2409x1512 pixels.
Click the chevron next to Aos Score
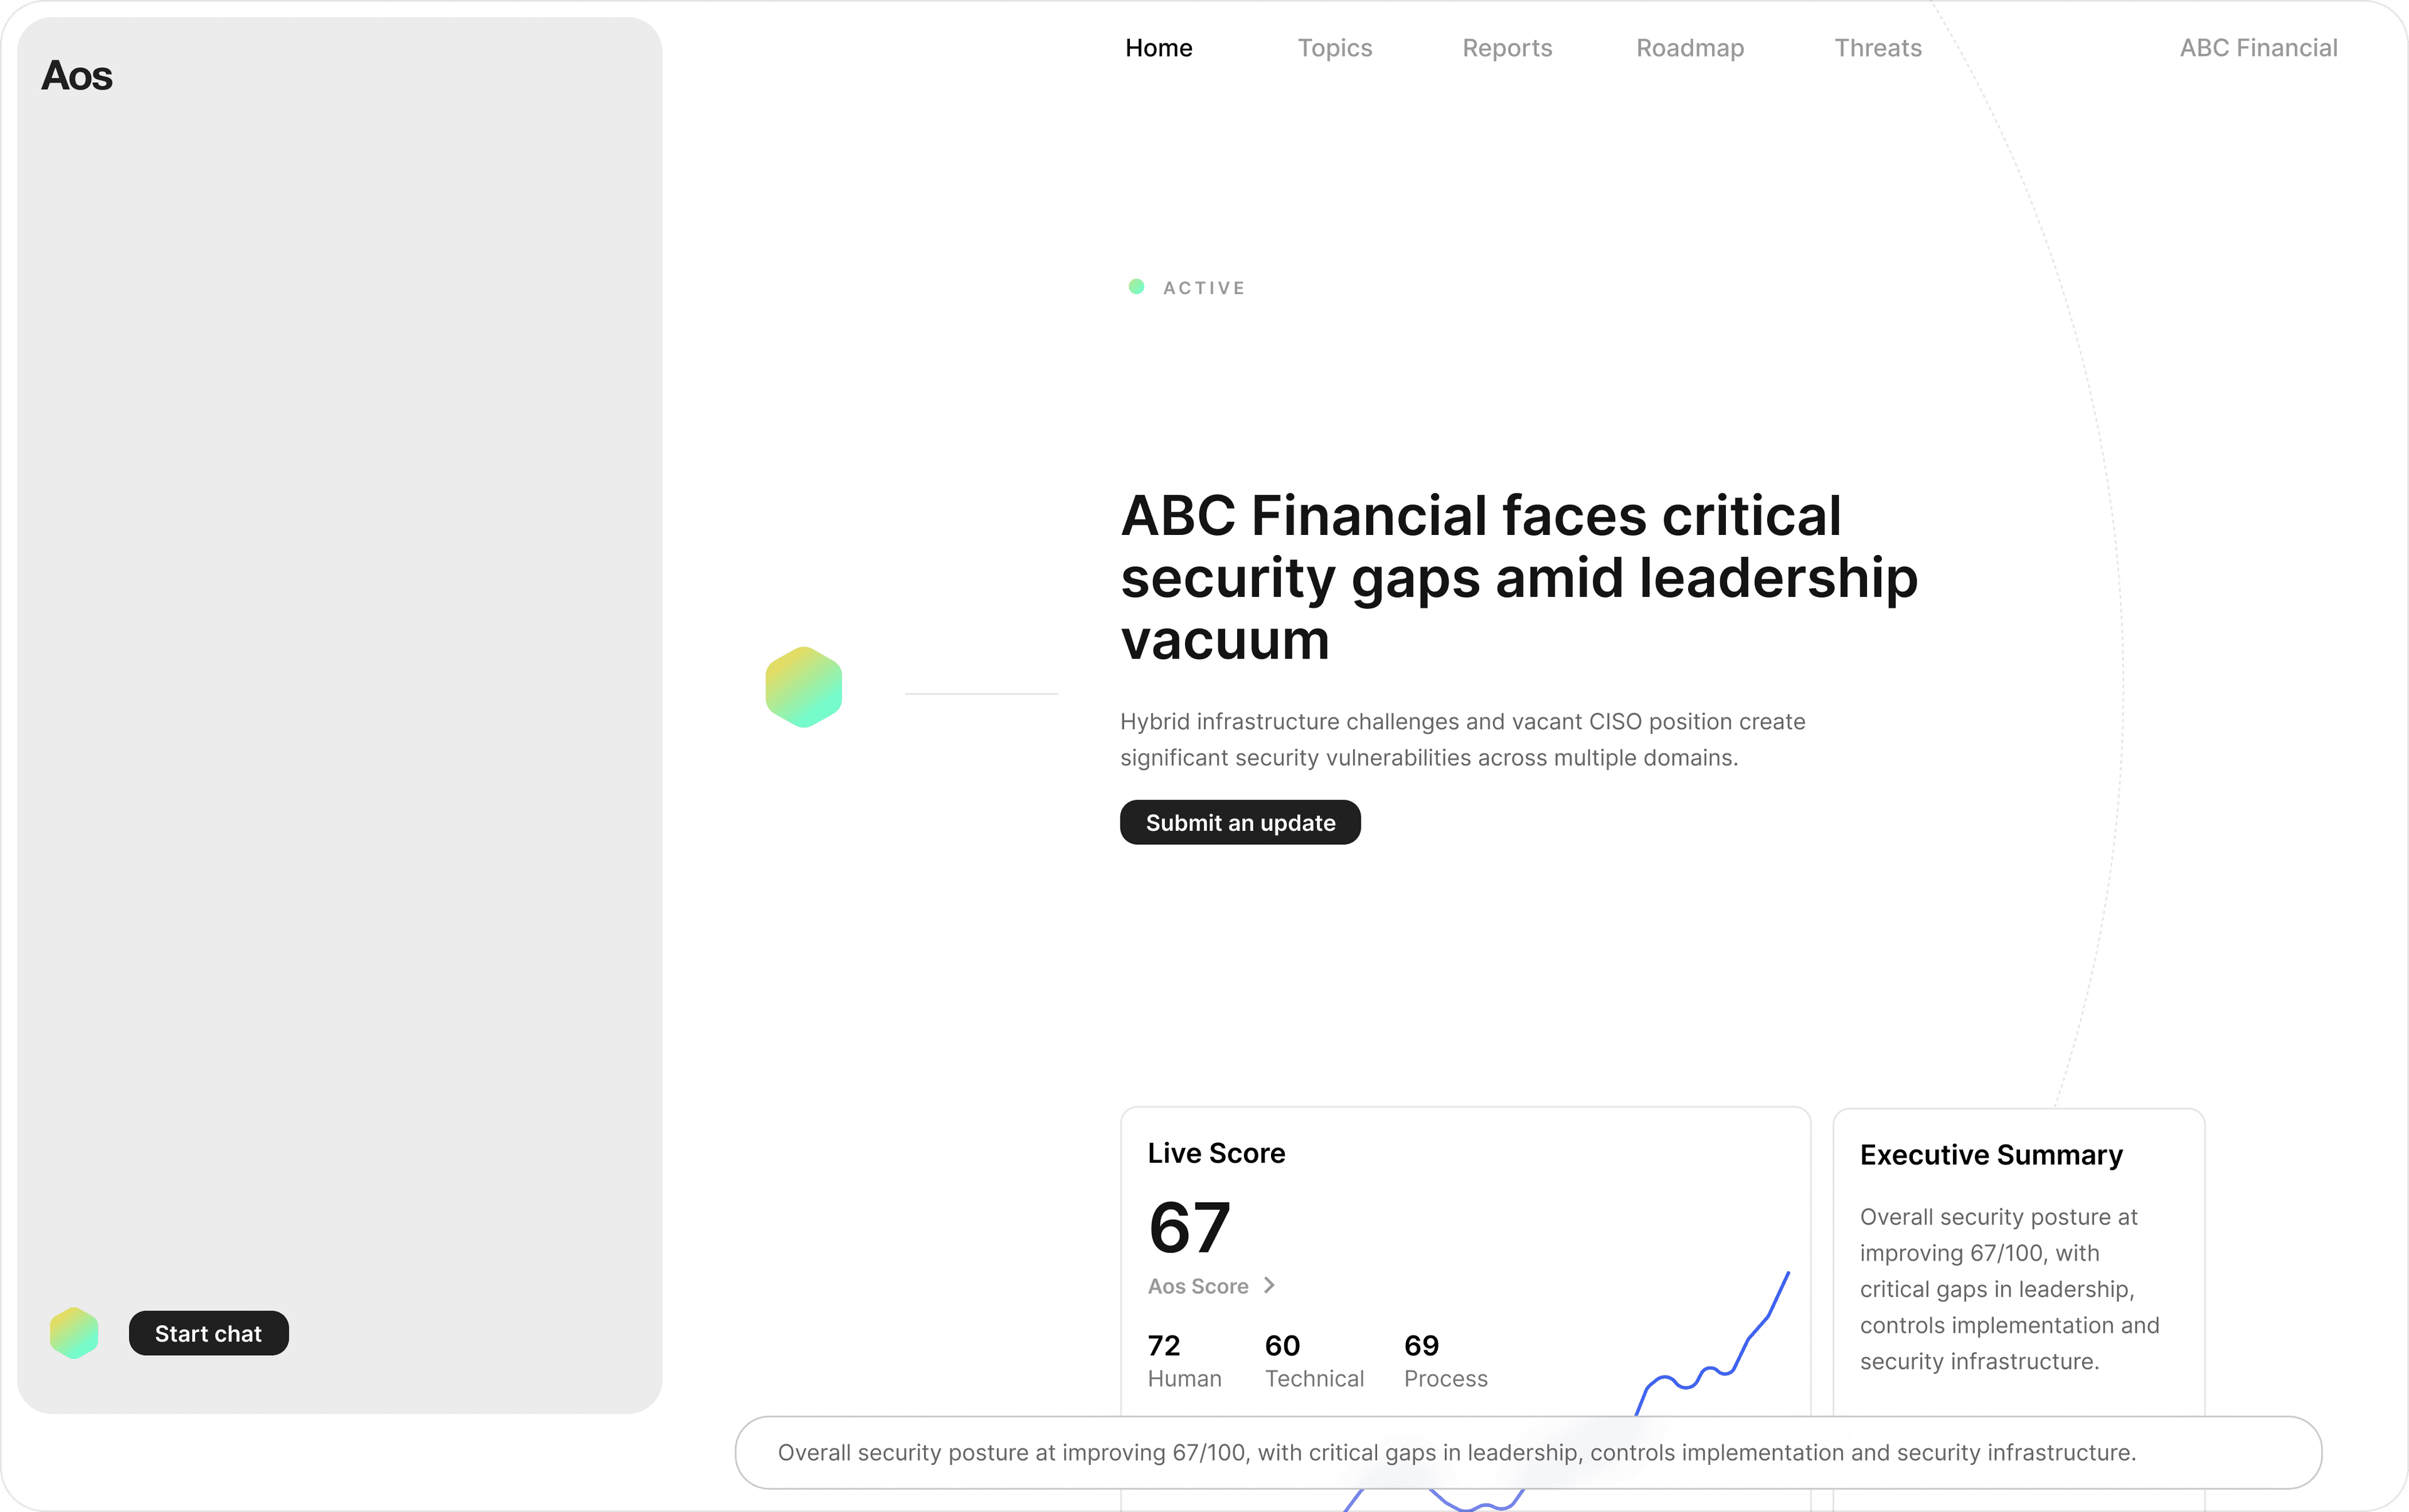pyautogui.click(x=1270, y=1285)
